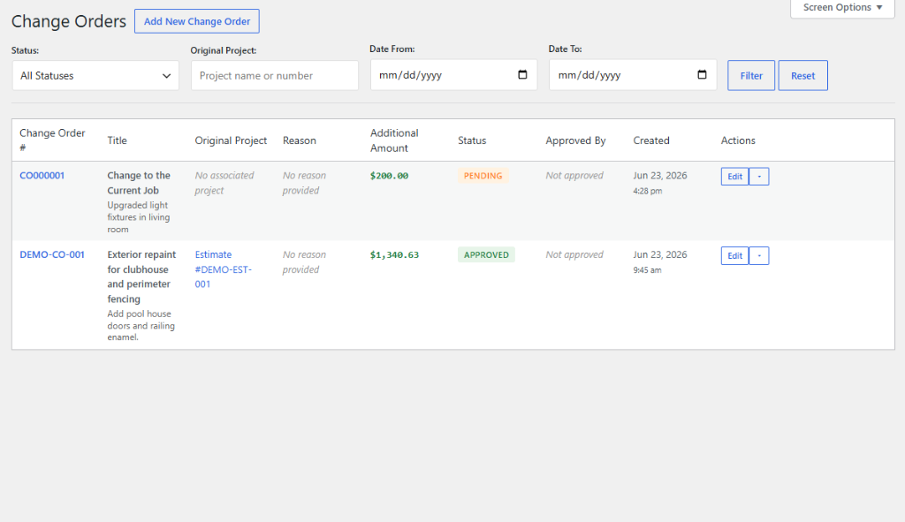Viewport: 905px width, 522px height.
Task: Click the '9:45 am' created time
Action: pyautogui.click(x=647, y=270)
